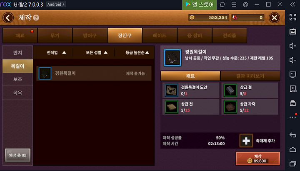Click the 촉매제 추가 plus icon
The width and height of the screenshot is (300, 171).
click(246, 141)
